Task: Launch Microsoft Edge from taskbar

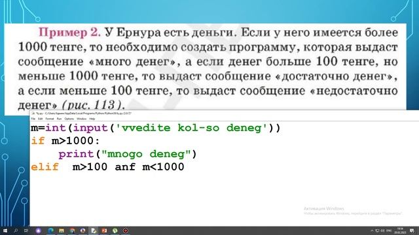Action: pyautogui.click(x=51, y=230)
